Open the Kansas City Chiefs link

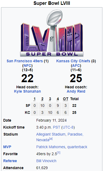[x=73, y=61]
